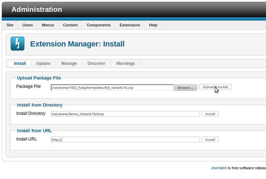This screenshot has height=179, width=266.
Task: Open the Components menu
Action: (99, 25)
